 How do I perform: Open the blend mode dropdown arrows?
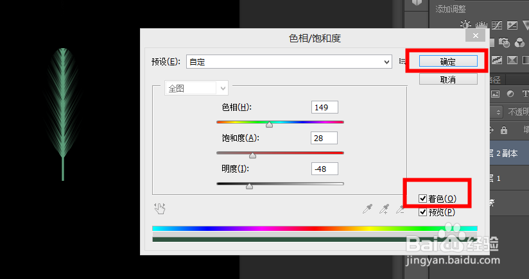tap(498, 112)
